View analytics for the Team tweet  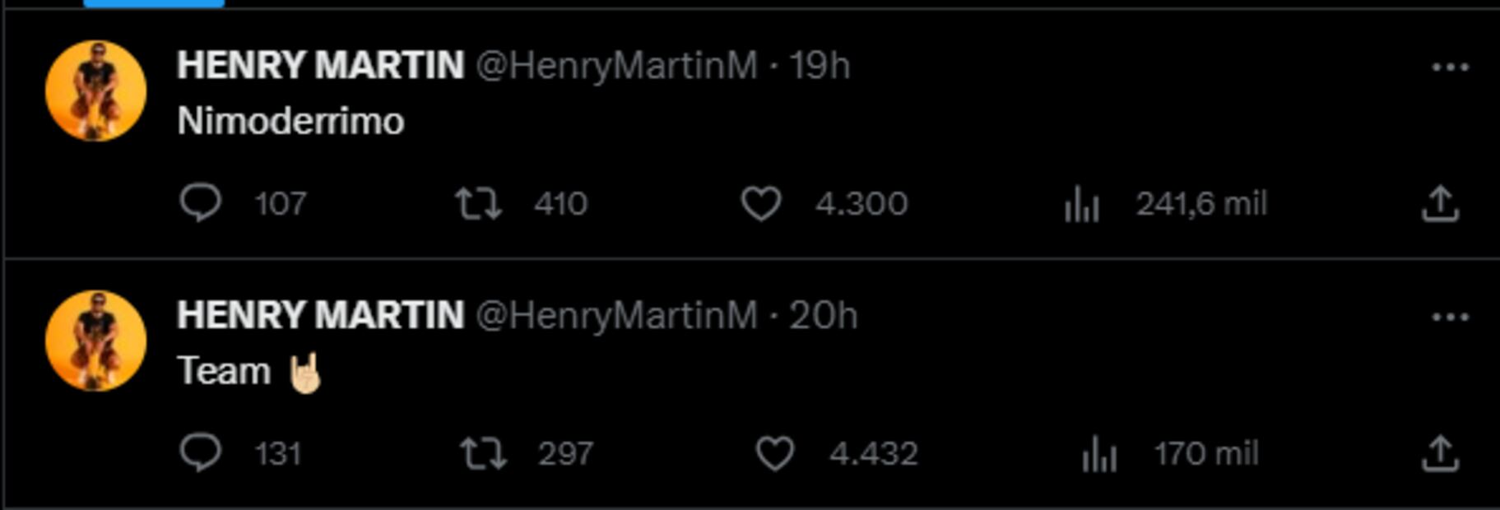pyautogui.click(x=1099, y=454)
